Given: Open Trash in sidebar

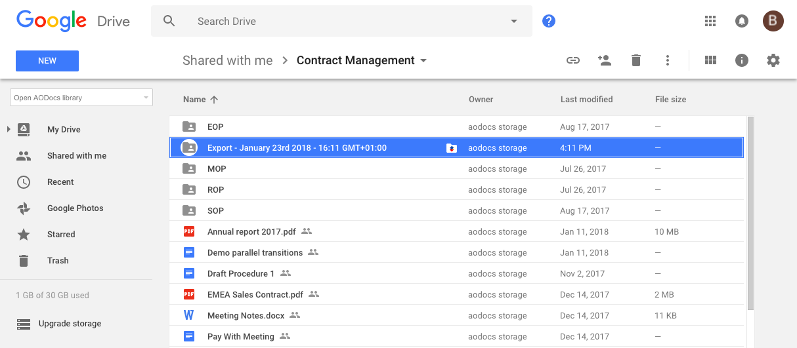Looking at the screenshot, I should click(58, 261).
